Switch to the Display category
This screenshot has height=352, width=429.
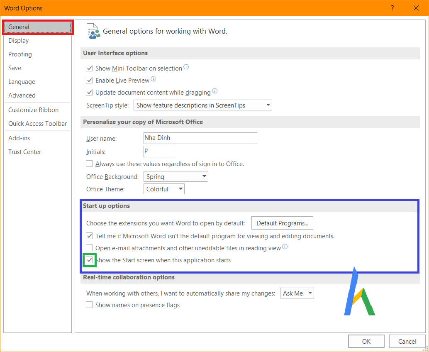click(37, 41)
